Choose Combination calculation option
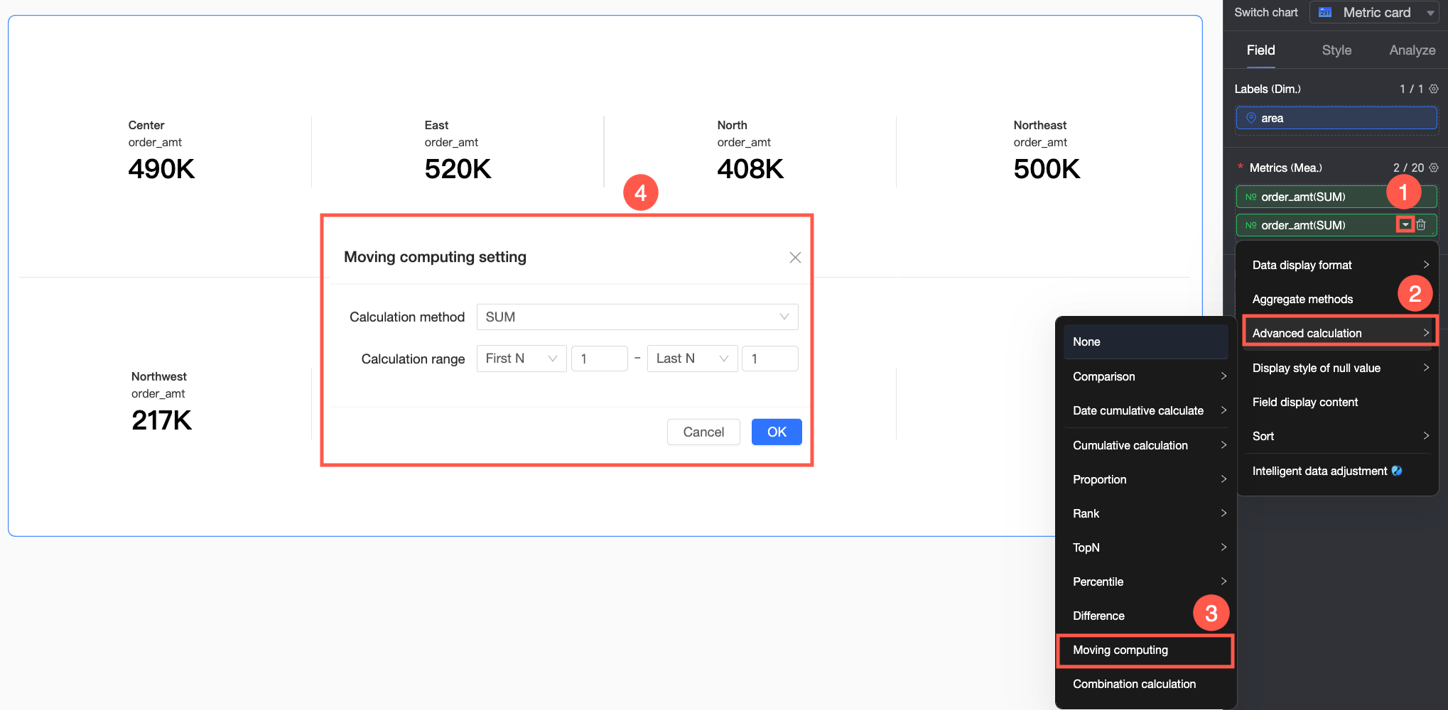The width and height of the screenshot is (1448, 710). point(1146,684)
